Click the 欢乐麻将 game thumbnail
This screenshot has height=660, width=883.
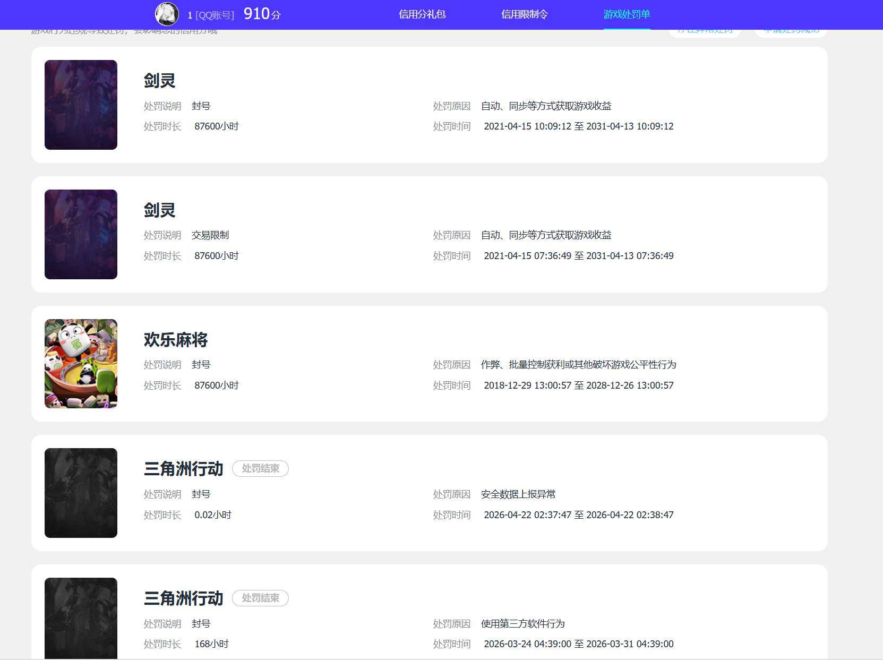point(81,364)
